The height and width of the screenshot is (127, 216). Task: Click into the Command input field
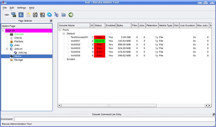(114, 119)
